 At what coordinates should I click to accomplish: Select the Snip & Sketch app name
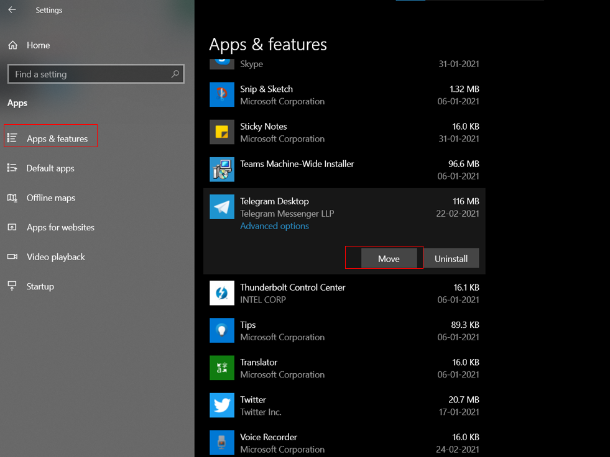click(x=266, y=89)
